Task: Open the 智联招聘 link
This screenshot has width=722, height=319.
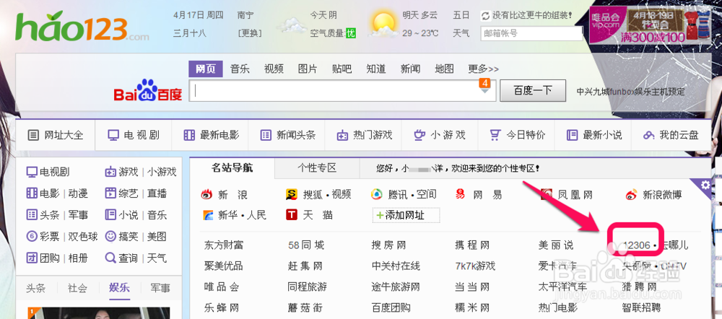Action: 641,307
